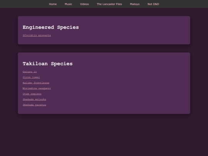This screenshot has height=156, width=208.
Task: Open the Not D&D nav item
Action: [x=153, y=4]
